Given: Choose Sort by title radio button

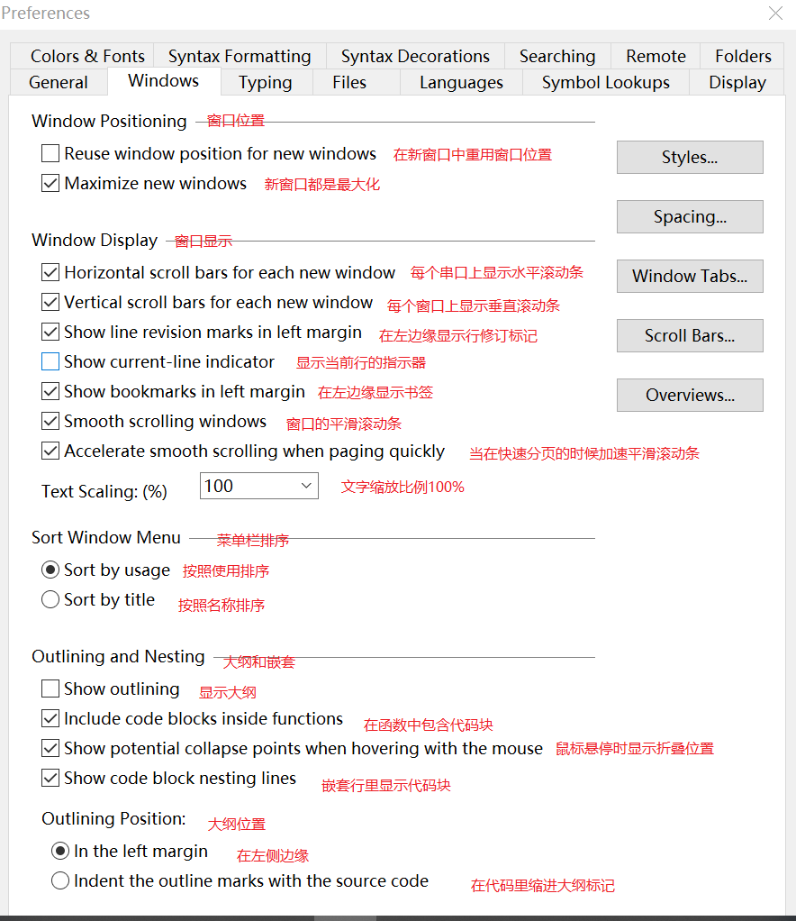Looking at the screenshot, I should [x=50, y=599].
